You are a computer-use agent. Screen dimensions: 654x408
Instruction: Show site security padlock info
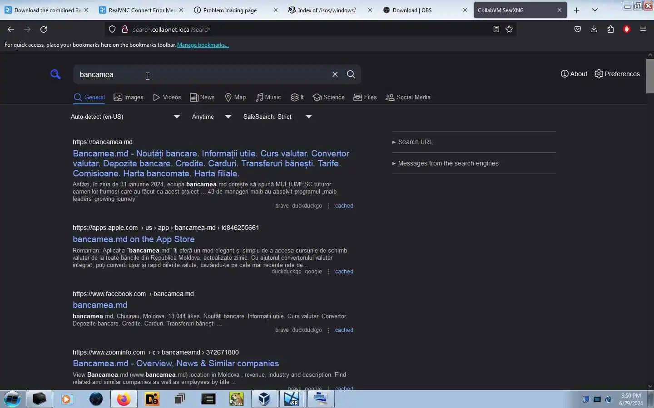(124, 29)
